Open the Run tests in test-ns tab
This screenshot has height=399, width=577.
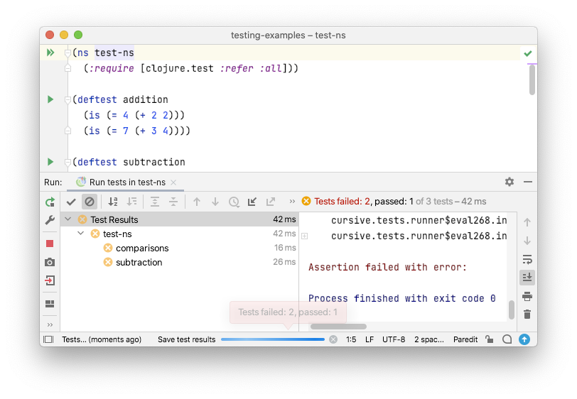point(127,182)
